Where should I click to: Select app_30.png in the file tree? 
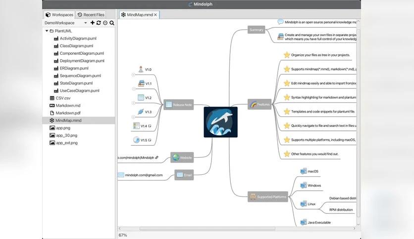coord(63,135)
